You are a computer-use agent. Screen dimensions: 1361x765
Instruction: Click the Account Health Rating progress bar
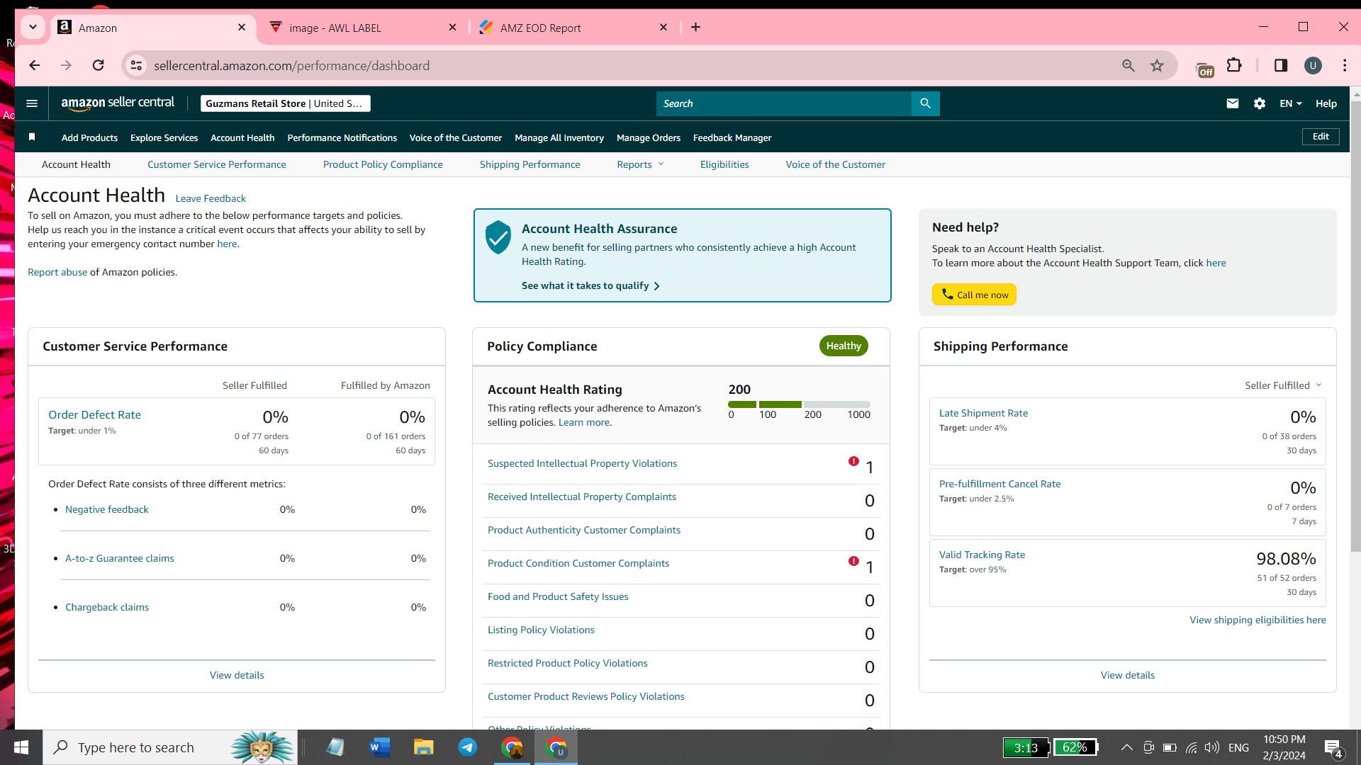tap(799, 404)
